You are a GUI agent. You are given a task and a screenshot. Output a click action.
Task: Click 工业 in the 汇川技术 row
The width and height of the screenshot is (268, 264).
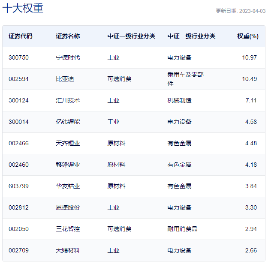click(x=113, y=100)
